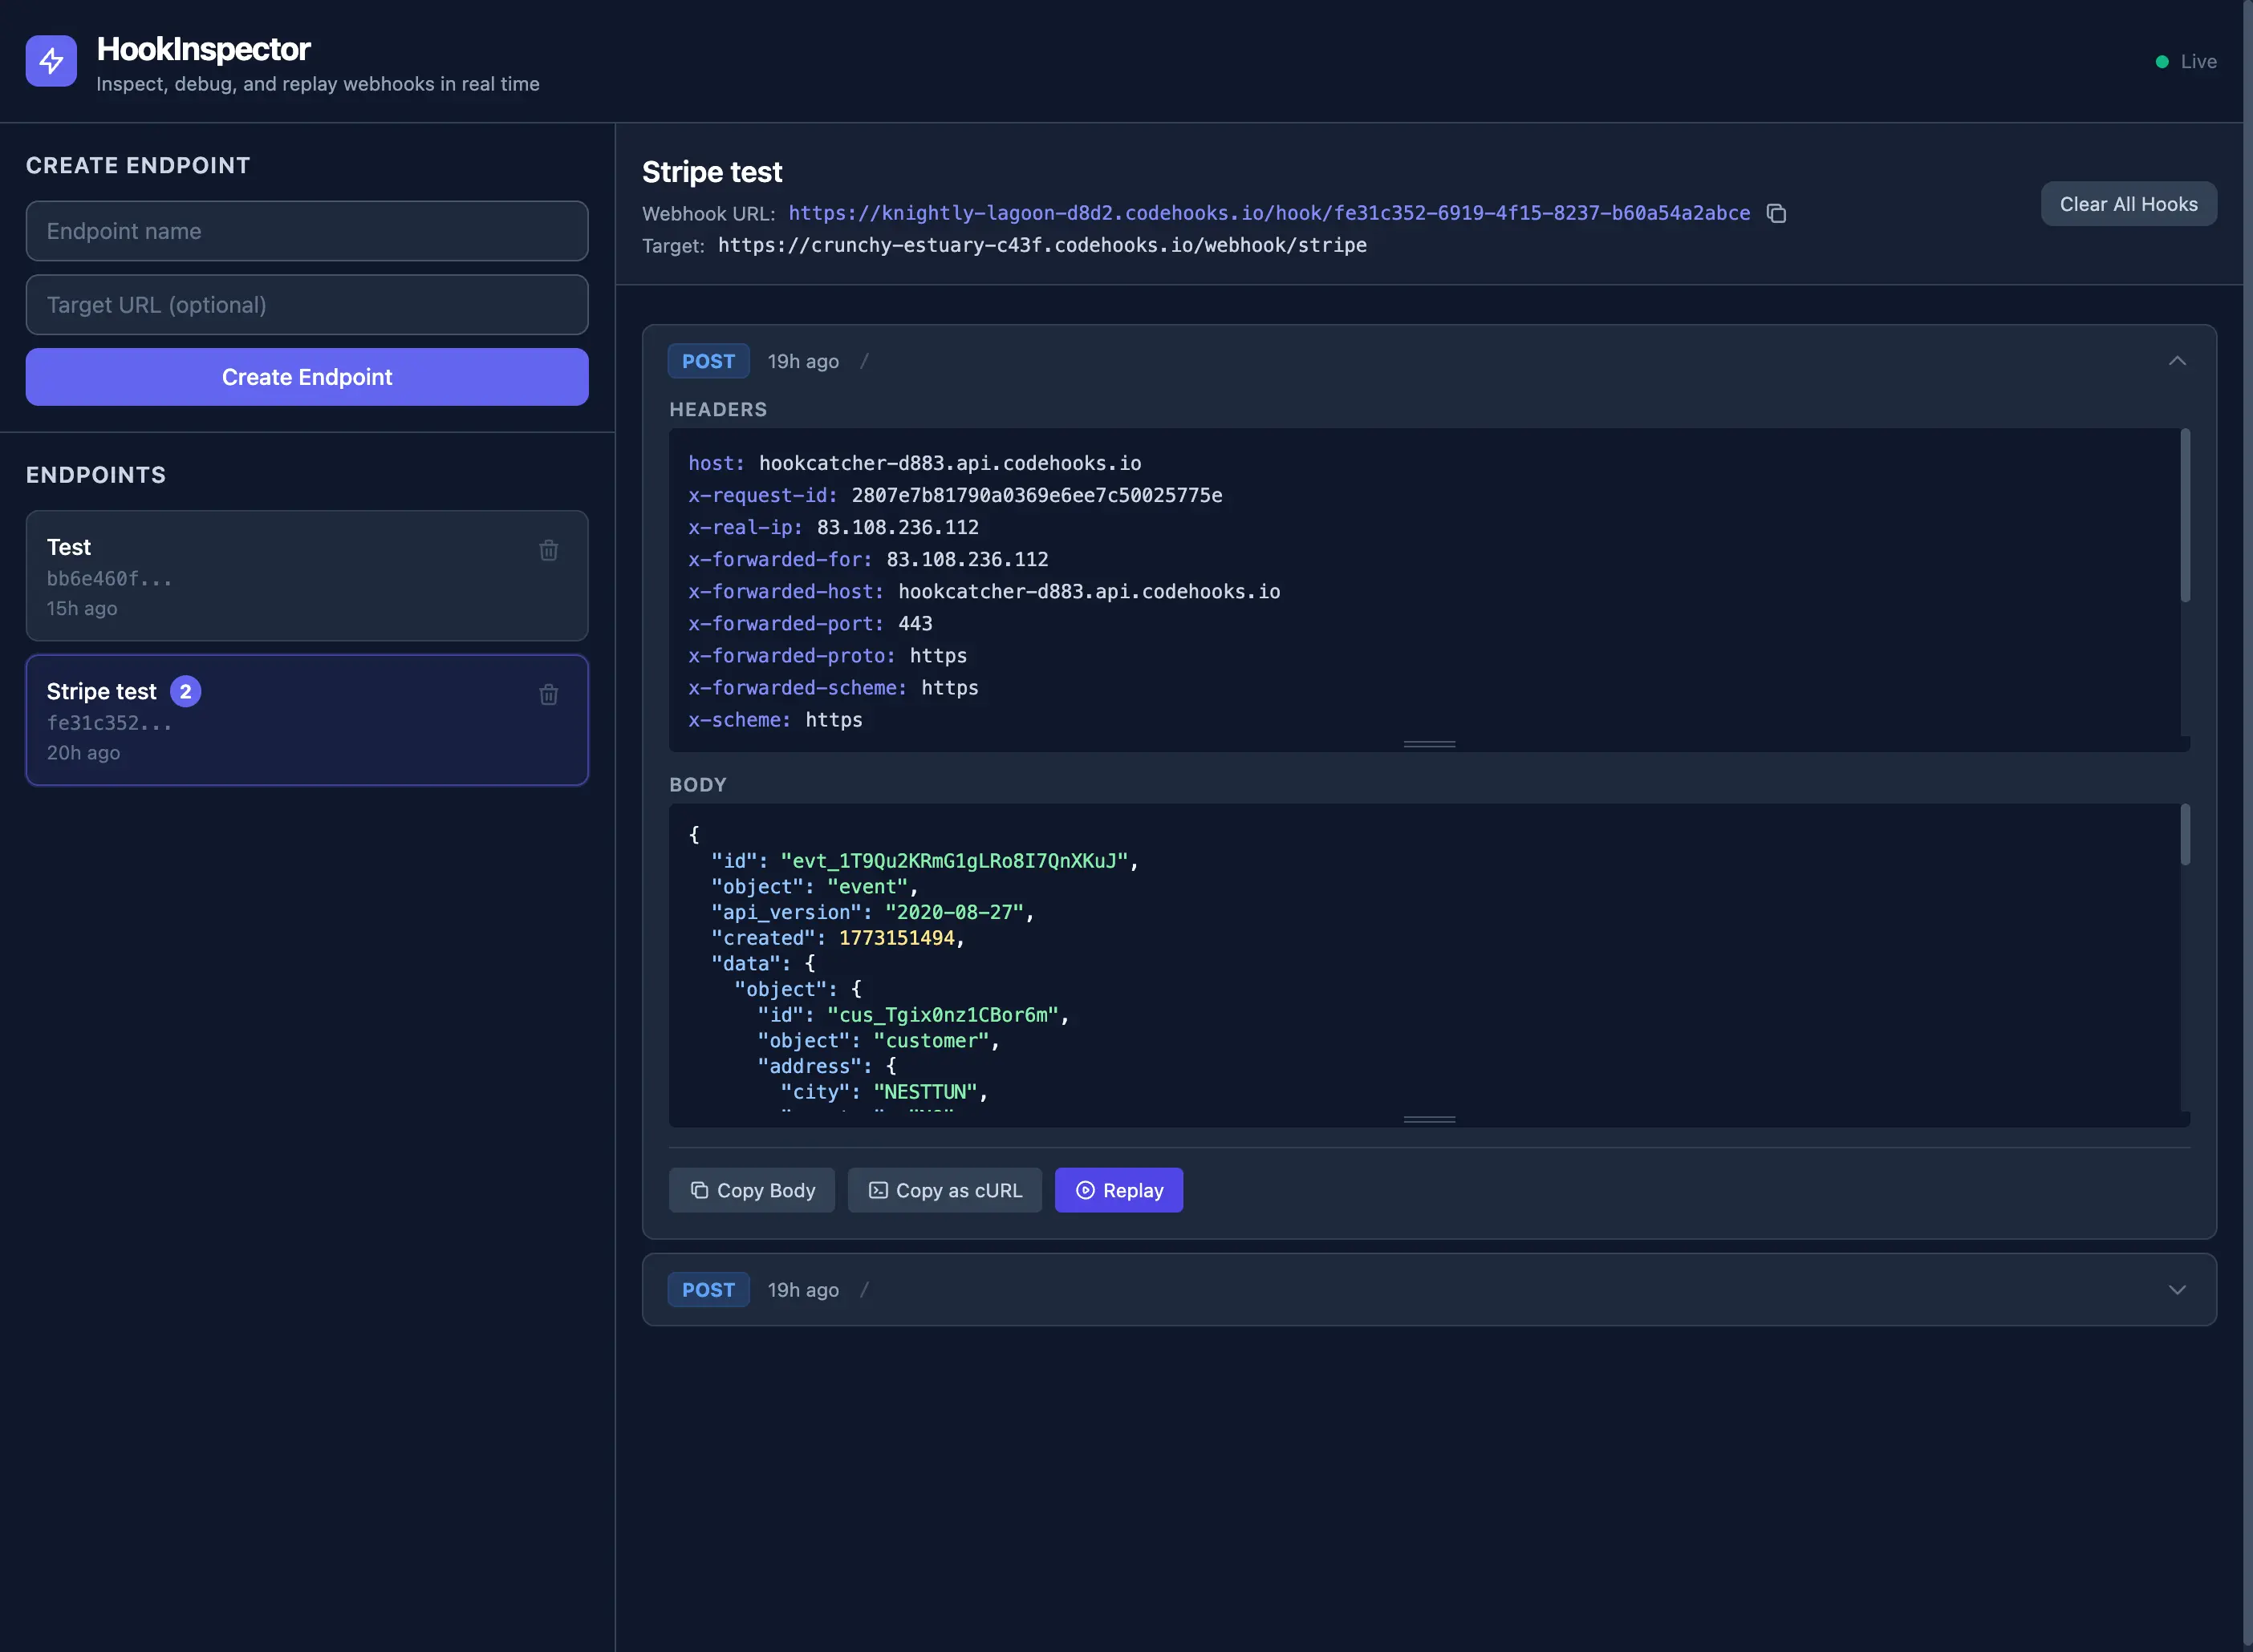2253x1652 pixels.
Task: Copy the webhook URL using the copy icon
Action: (1778, 213)
